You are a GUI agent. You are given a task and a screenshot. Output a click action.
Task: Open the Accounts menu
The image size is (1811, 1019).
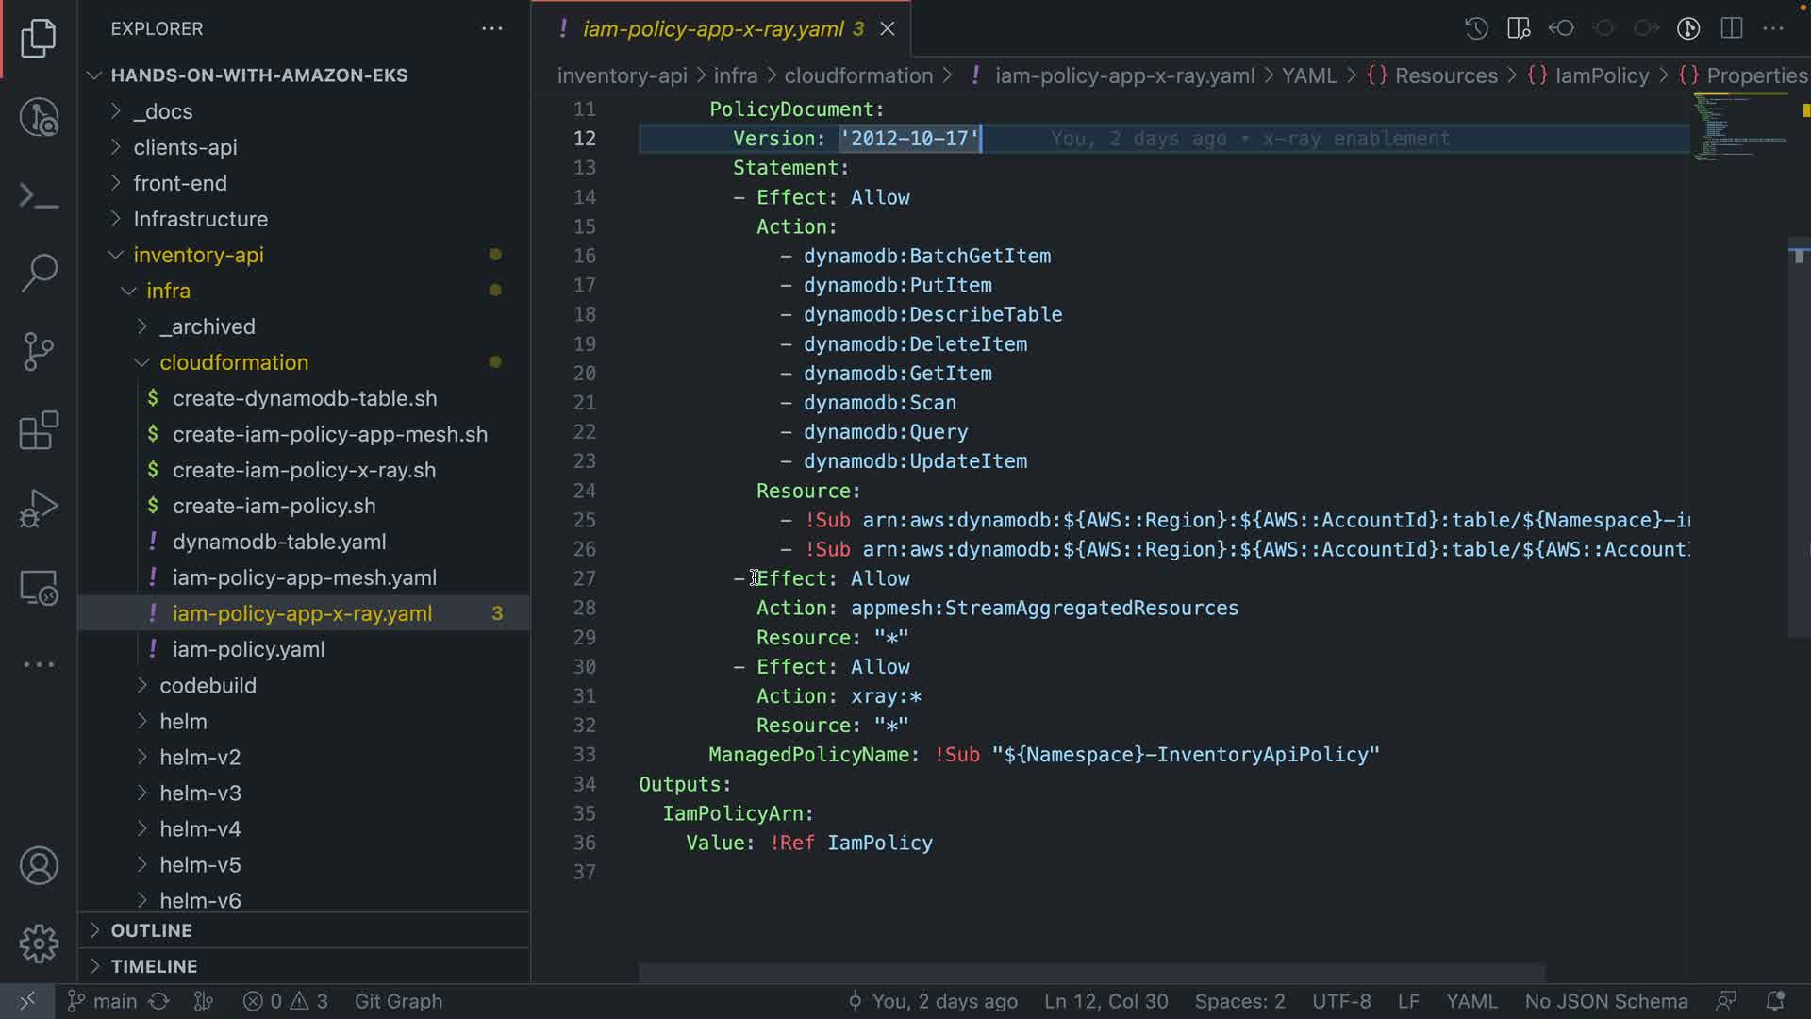(39, 866)
